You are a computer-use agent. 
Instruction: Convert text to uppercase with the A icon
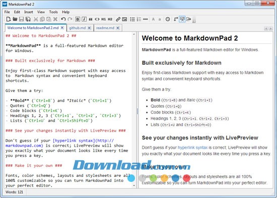[153, 19]
